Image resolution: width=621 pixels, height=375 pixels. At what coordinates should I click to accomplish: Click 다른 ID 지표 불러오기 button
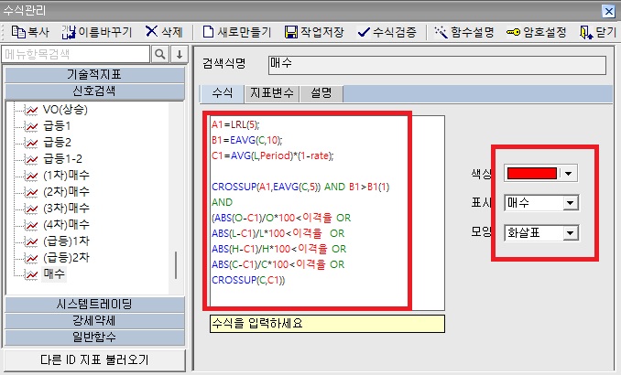tap(94, 360)
